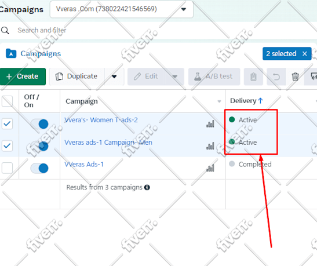Toggle off Vvera's- Women T-ads-2 campaign
This screenshot has width=317, height=266.
(39, 124)
